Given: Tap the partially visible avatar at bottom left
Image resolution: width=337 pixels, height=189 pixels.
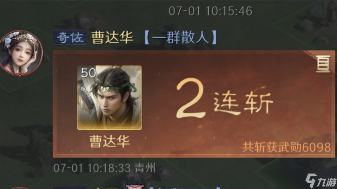Looking at the screenshot, I should pos(19,188).
